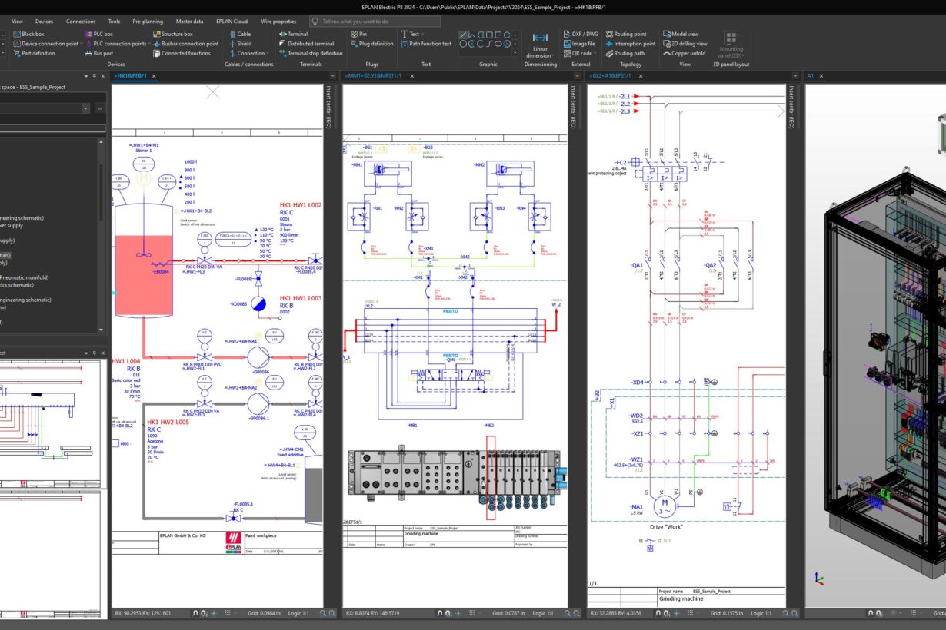Open the Connections ribbon tab
The image size is (946, 630).
[81, 22]
